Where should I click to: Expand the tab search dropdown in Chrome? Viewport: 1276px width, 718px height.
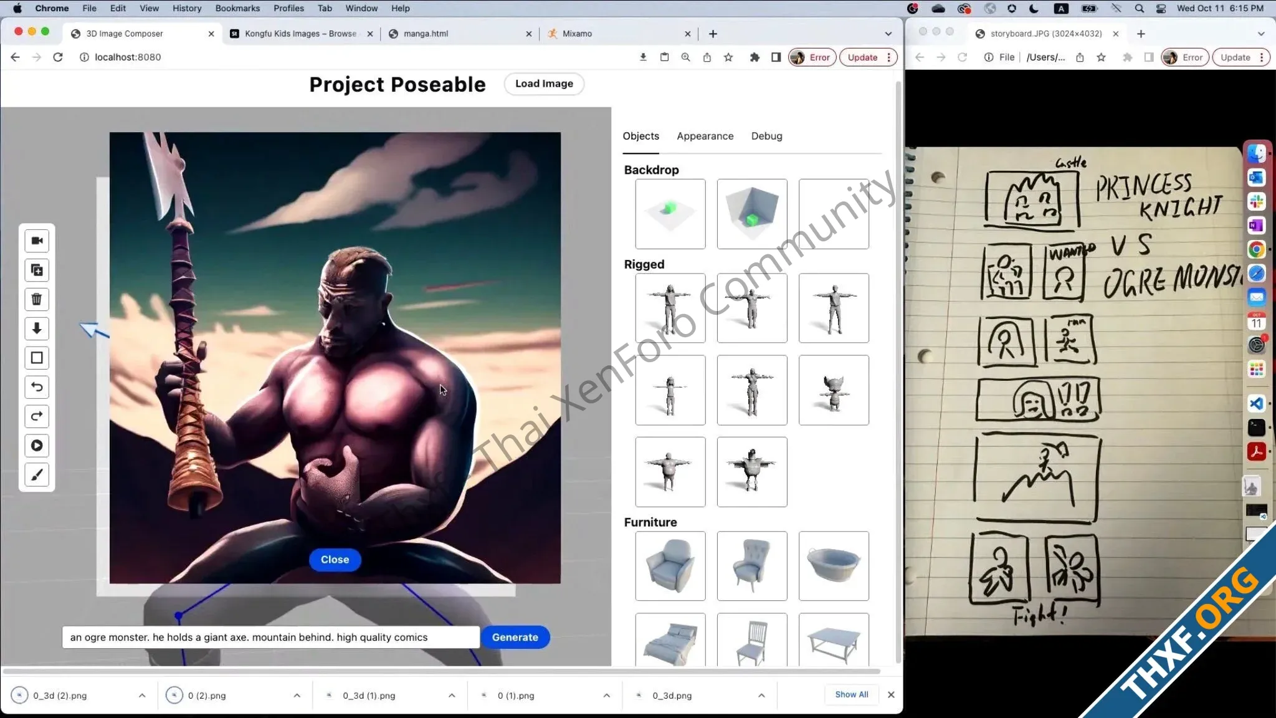[x=888, y=34]
